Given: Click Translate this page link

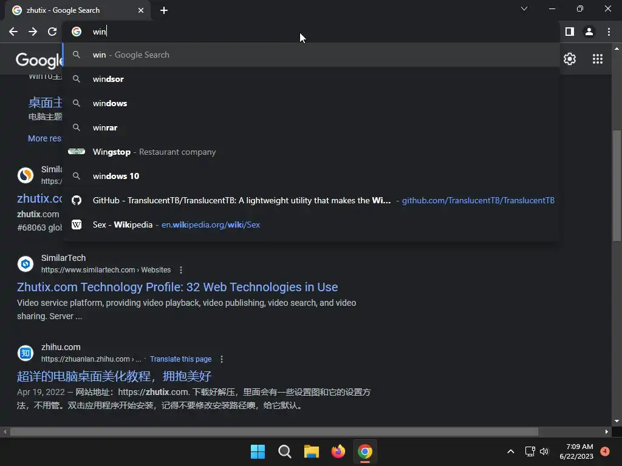Looking at the screenshot, I should tap(180, 359).
